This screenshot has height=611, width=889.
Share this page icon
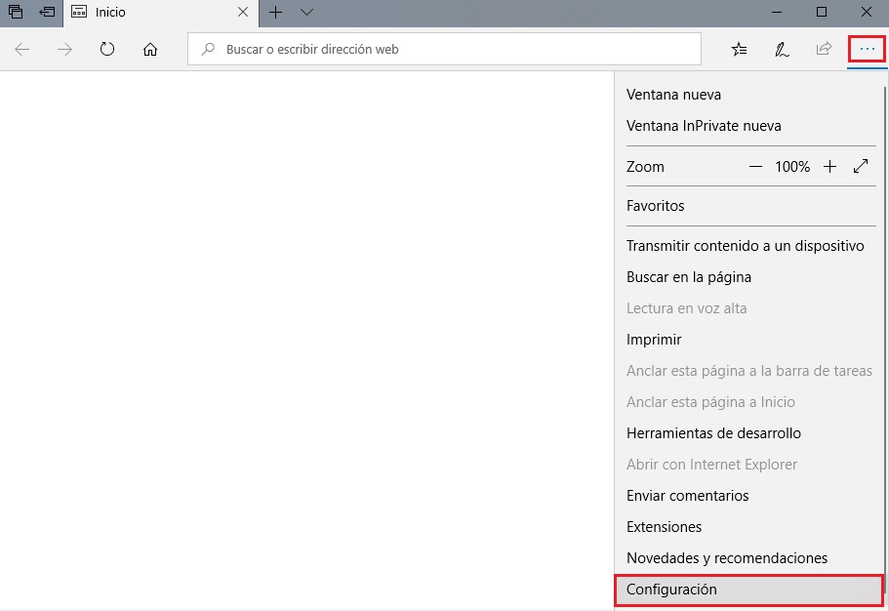(824, 49)
